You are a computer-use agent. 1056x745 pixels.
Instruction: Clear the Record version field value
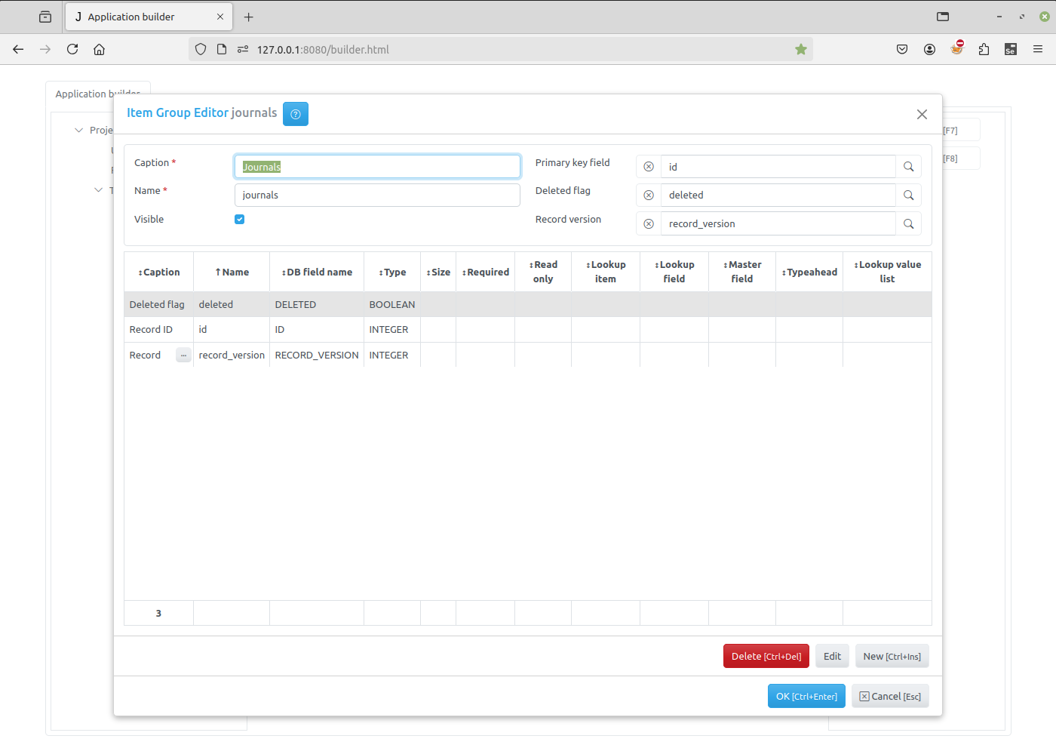pyautogui.click(x=648, y=224)
